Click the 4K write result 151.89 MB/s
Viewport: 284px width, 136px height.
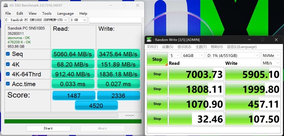coord(118,64)
